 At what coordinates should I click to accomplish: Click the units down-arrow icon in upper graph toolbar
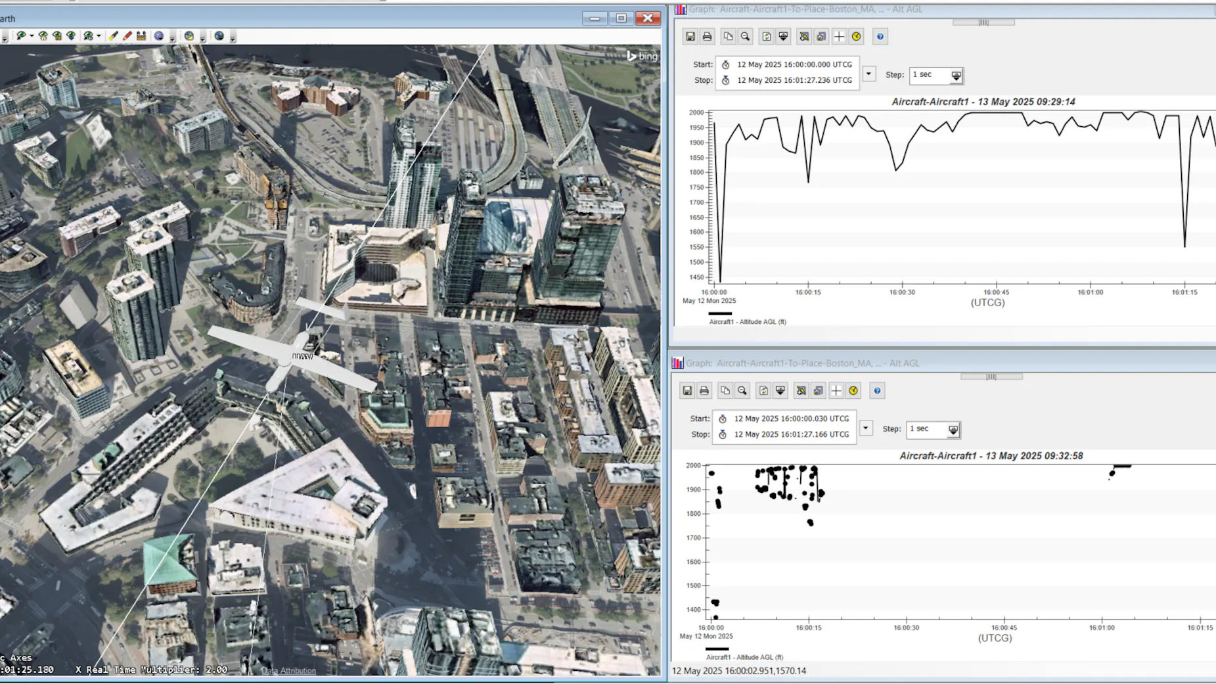click(783, 37)
